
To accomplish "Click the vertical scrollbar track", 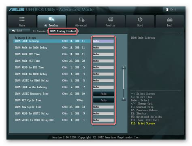I will 124,83.
